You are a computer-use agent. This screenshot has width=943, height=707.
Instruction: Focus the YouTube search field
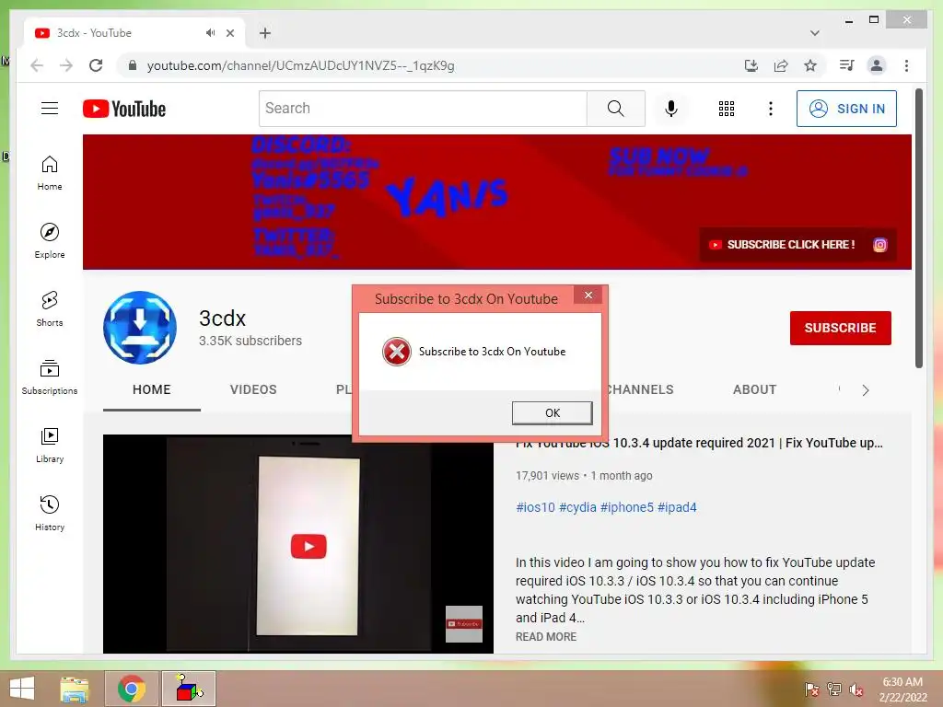pos(423,109)
